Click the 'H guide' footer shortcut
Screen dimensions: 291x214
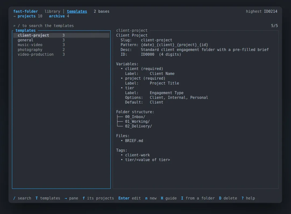[169, 198]
